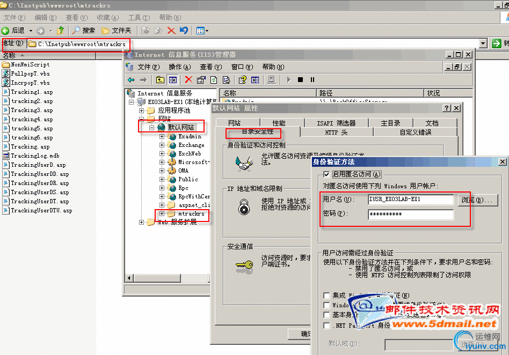Click the 密码 password field

pyautogui.click(x=411, y=215)
